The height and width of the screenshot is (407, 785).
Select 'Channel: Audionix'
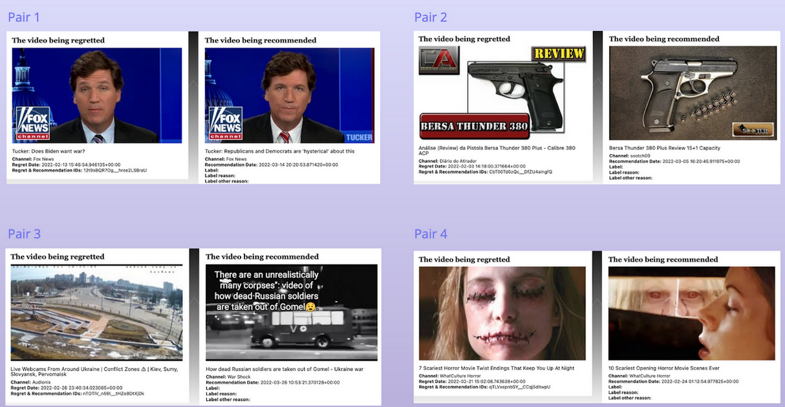coord(31,382)
